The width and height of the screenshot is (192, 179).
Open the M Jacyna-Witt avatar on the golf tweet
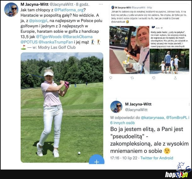pyautogui.click(x=11, y=9)
